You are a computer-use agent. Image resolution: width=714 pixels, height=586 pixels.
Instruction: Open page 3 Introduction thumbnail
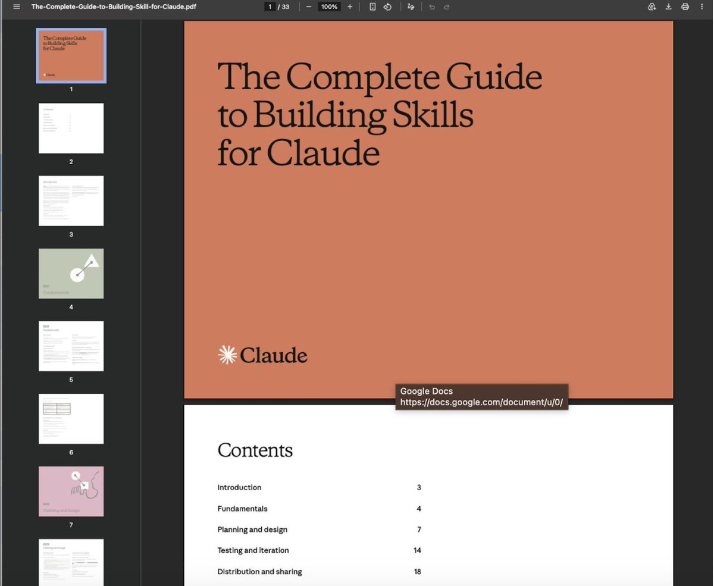click(71, 200)
